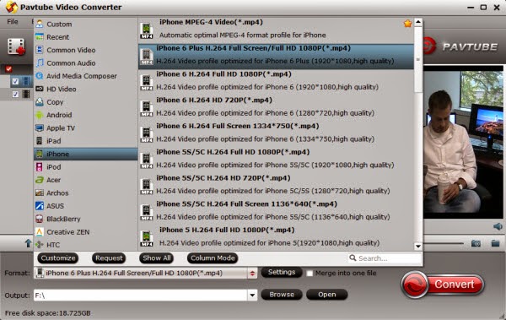
Task: Select the Custom category icon
Action: [40, 24]
